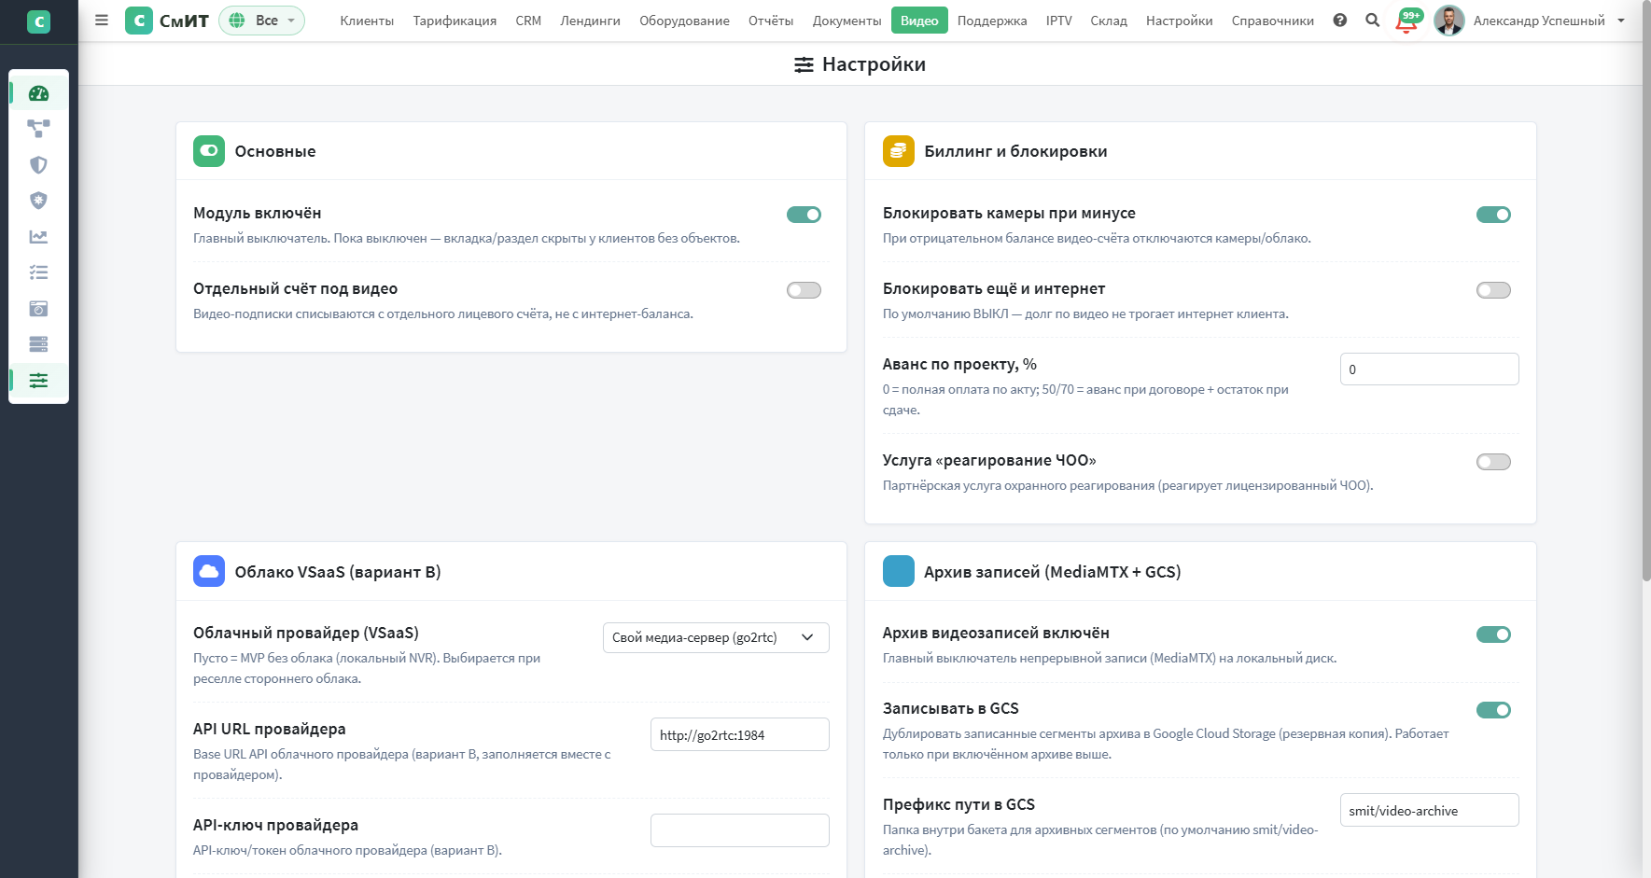Toggle Архив видеозаписей включён switch

pyautogui.click(x=1493, y=634)
